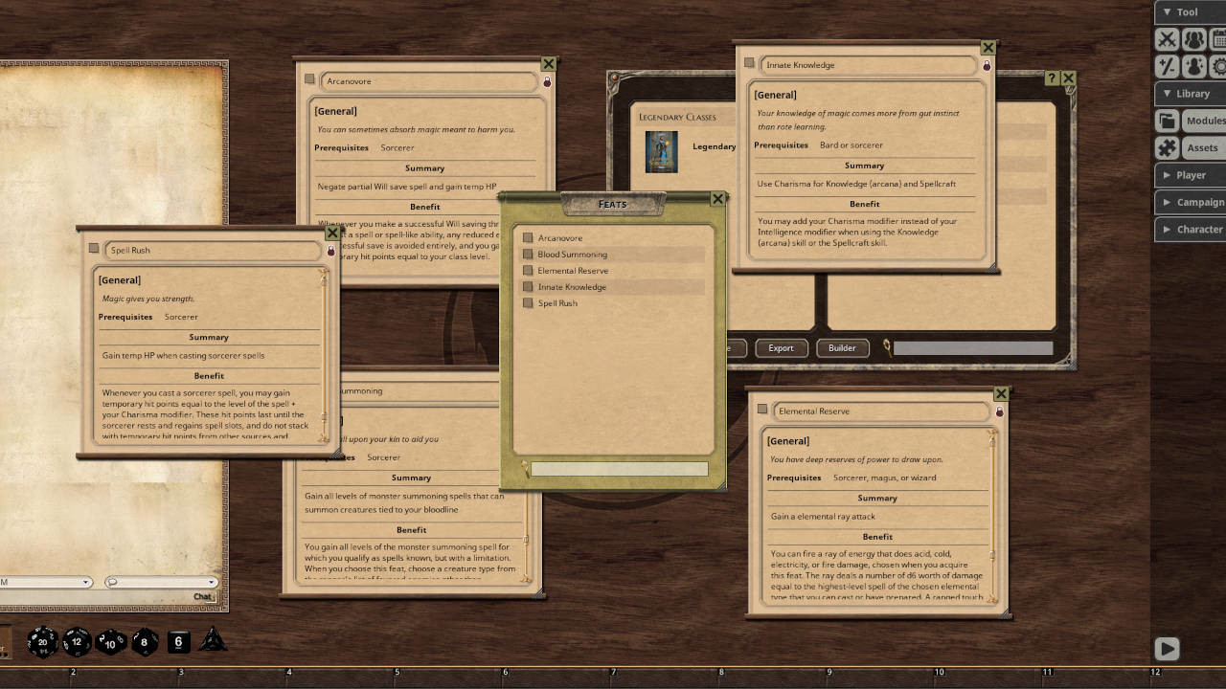This screenshot has height=689, width=1226.
Task: Click the Elemental Reserve window scrollbar
Action: pyautogui.click(x=992, y=517)
